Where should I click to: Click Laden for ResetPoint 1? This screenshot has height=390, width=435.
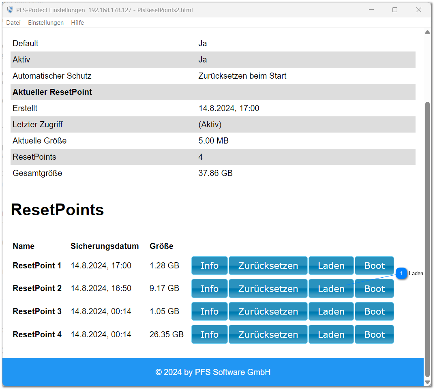pyautogui.click(x=331, y=266)
